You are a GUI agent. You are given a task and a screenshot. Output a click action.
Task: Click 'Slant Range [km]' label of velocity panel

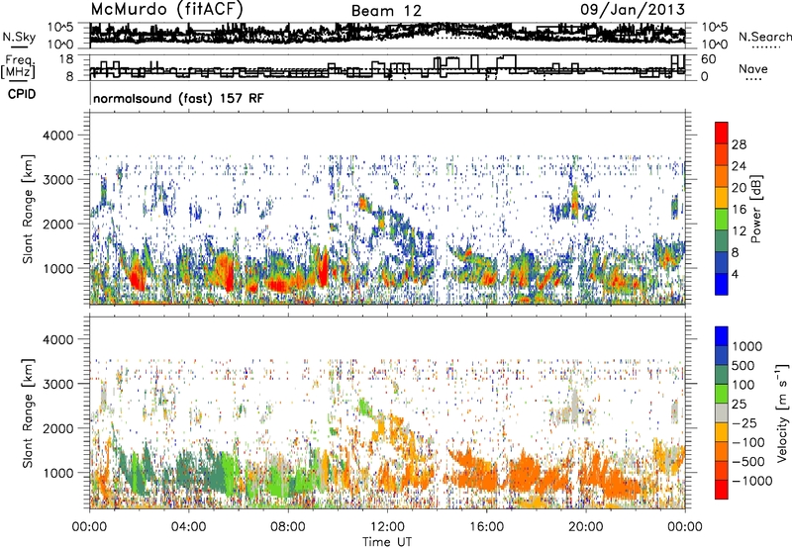[28, 413]
